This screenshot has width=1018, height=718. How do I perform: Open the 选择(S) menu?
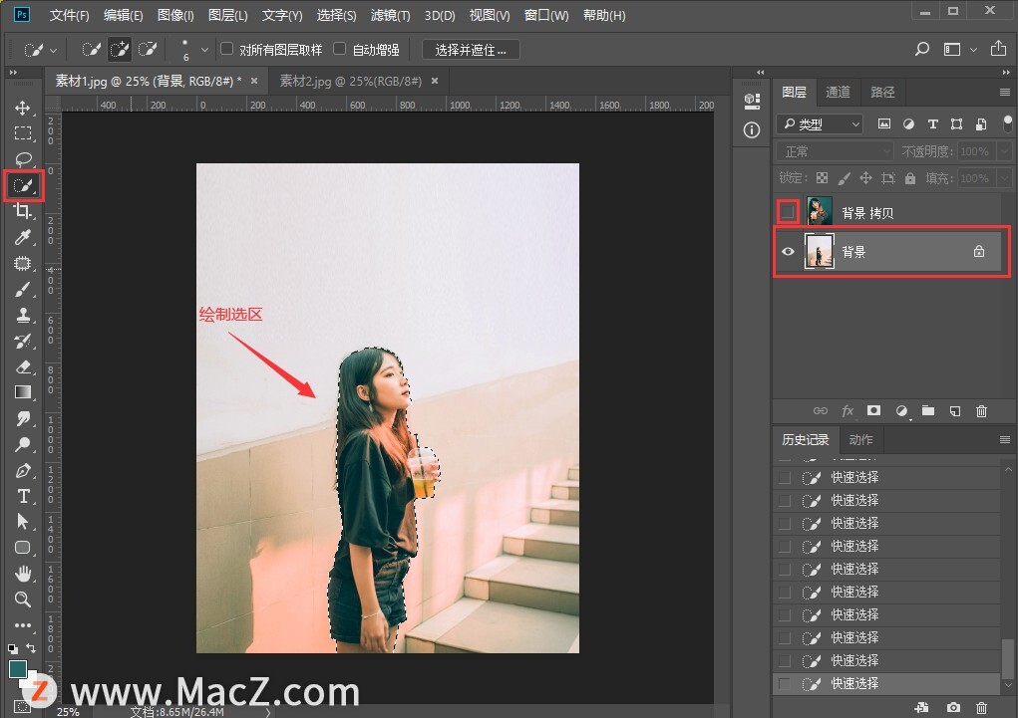(x=336, y=15)
